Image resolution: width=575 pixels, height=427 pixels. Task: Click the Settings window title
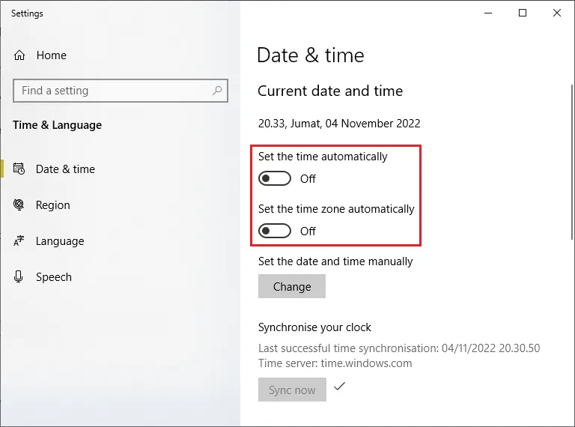pos(27,13)
